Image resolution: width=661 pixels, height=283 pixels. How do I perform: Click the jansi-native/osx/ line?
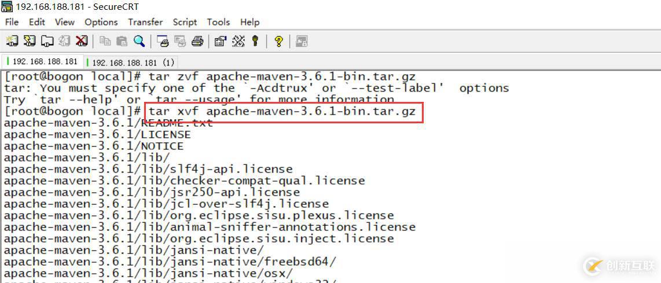point(148,273)
